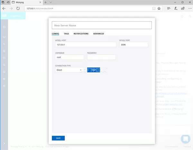
Task: Open the Connection Type dropdown
Action: tap(69, 70)
